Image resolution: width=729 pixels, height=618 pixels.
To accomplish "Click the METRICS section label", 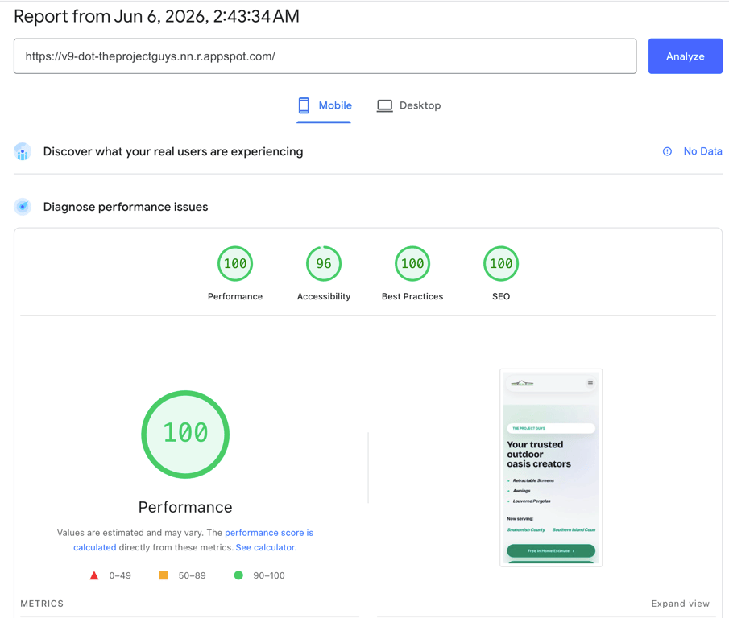I will point(42,604).
